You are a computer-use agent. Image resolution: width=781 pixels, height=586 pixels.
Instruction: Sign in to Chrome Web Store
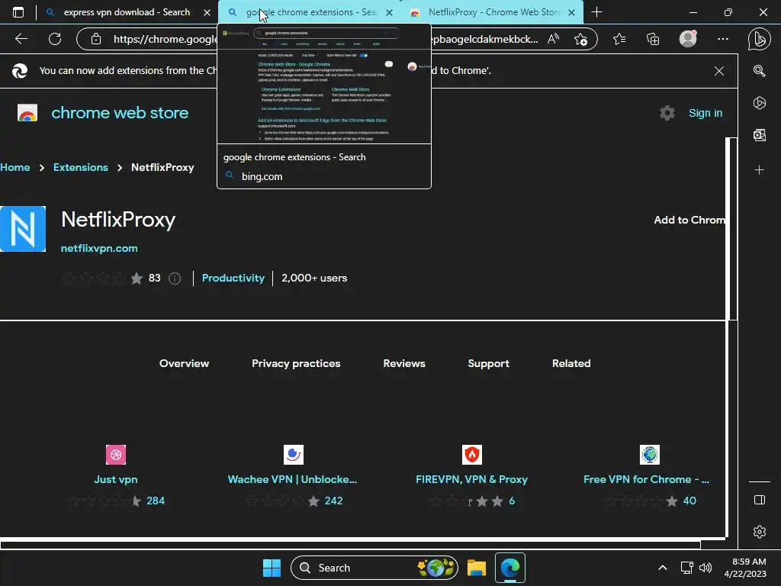click(x=705, y=113)
